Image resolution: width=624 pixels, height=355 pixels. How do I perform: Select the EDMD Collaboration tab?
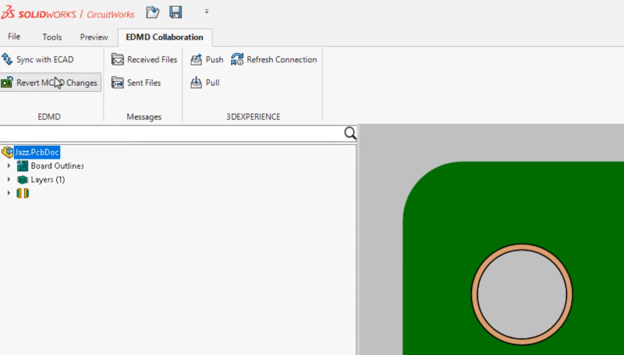pos(165,37)
